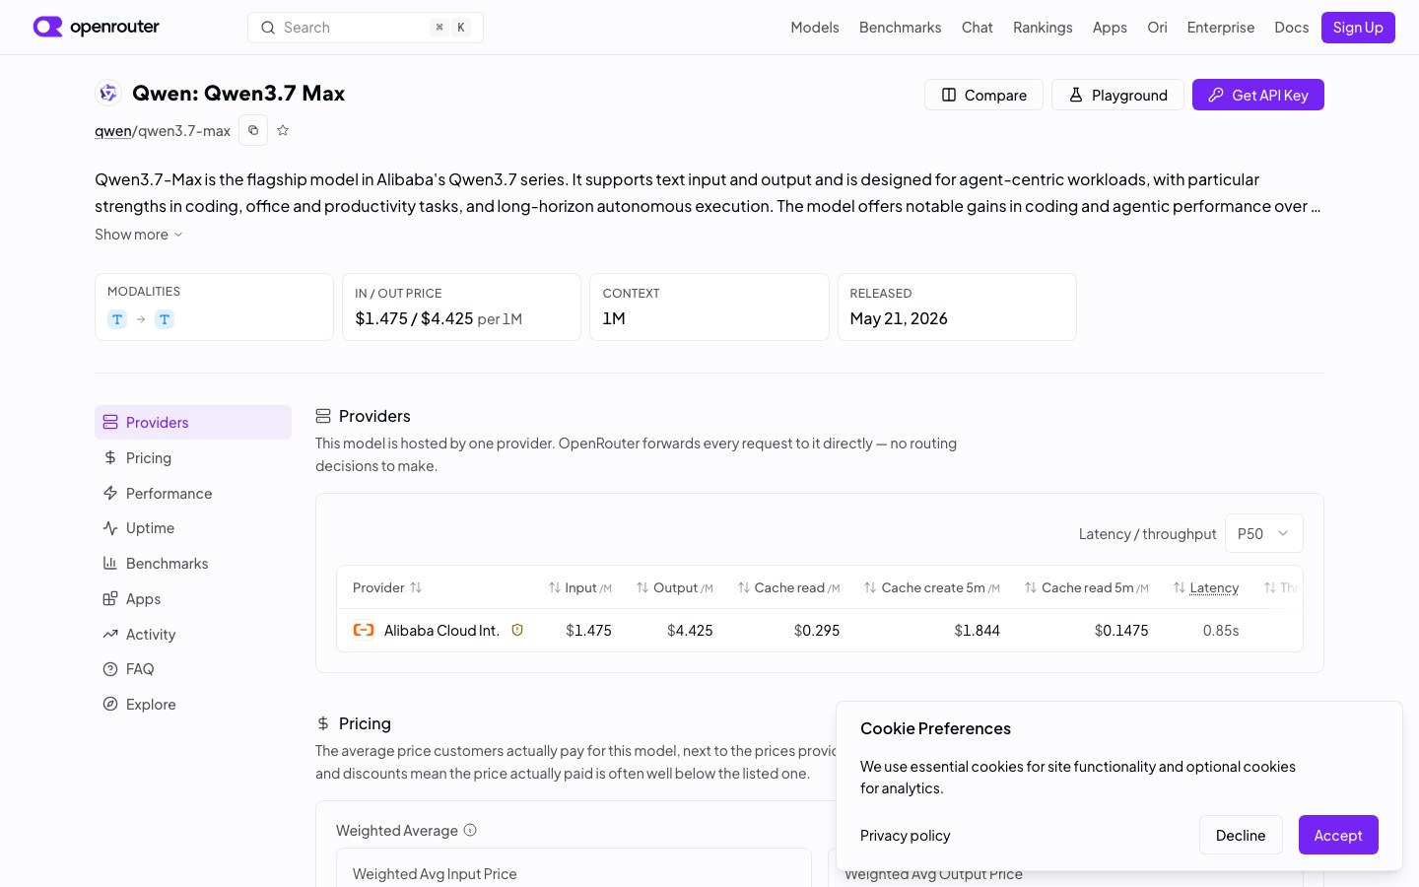Click the Playground flask icon
The width and height of the screenshot is (1419, 887).
tap(1076, 95)
